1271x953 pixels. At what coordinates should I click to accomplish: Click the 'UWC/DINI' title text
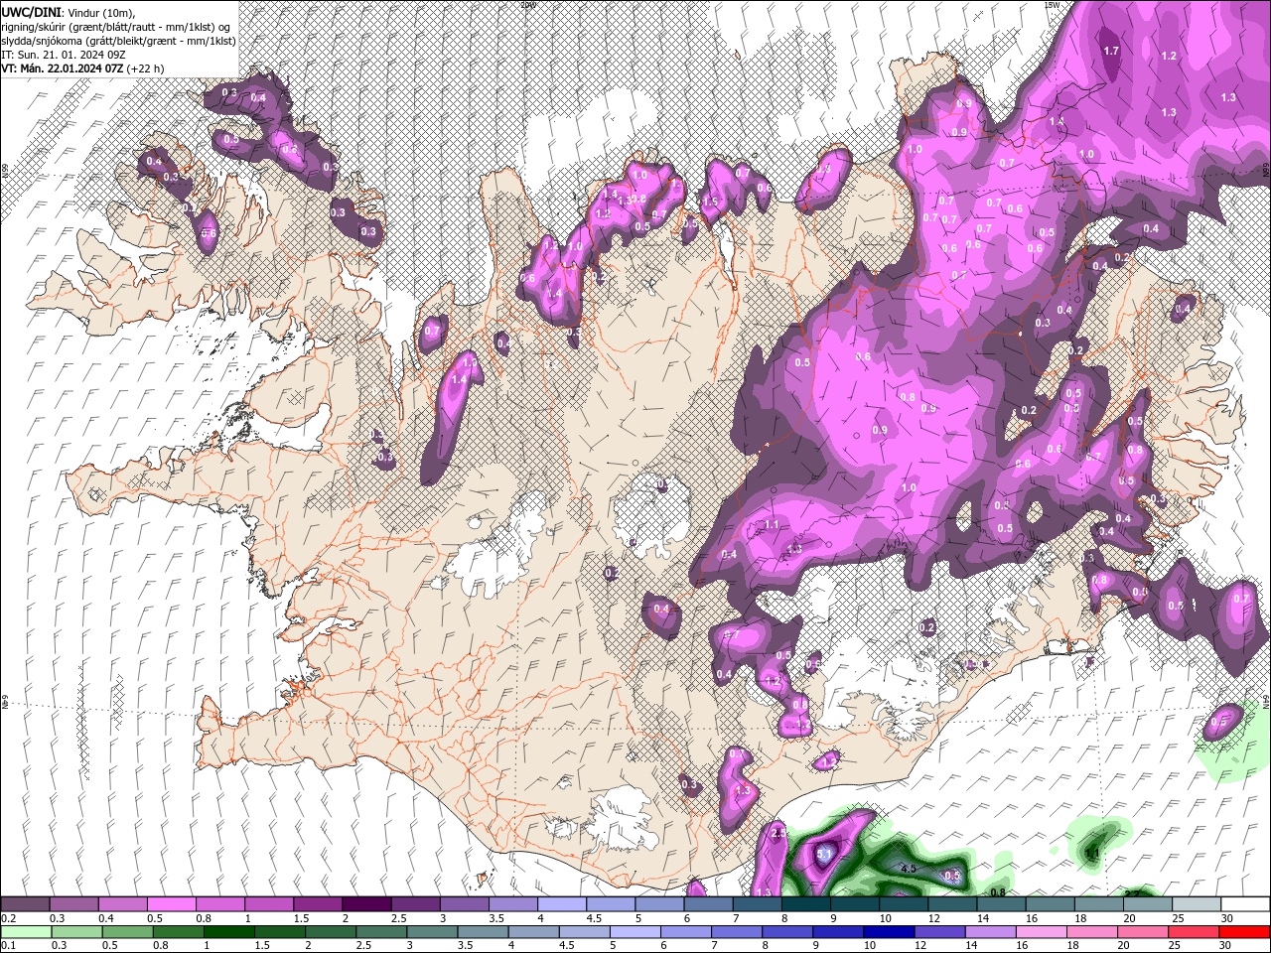click(31, 11)
